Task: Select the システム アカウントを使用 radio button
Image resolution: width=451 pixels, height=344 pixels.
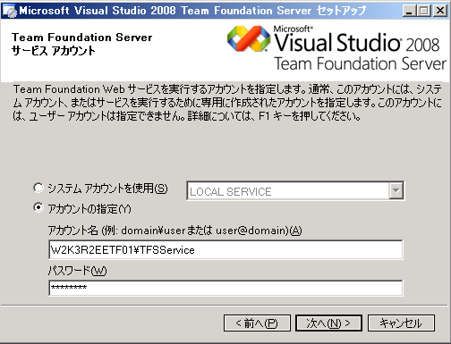Action: (38, 188)
